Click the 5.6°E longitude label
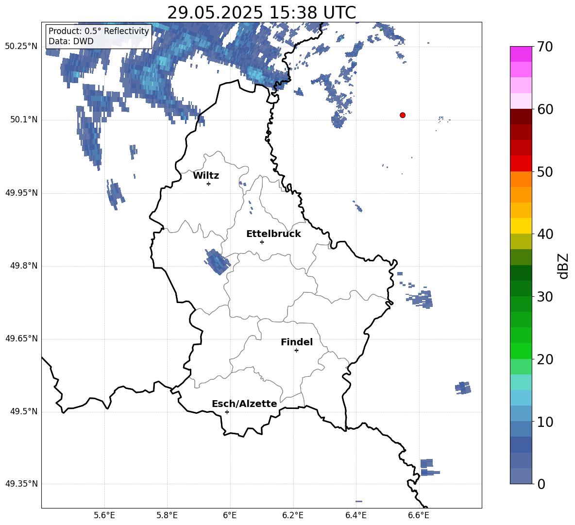 point(104,515)
